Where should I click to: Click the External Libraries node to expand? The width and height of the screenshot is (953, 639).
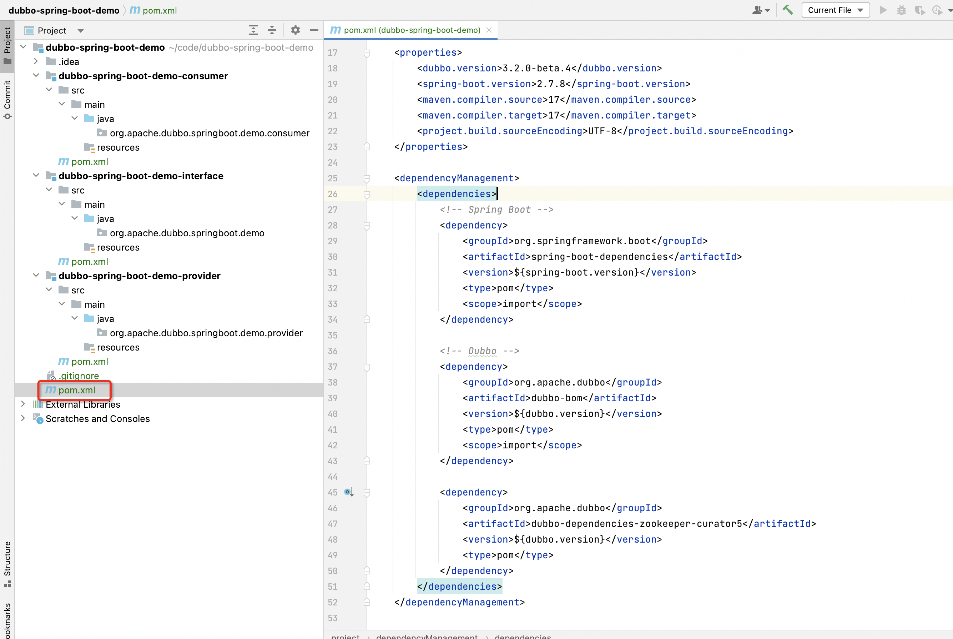(83, 404)
